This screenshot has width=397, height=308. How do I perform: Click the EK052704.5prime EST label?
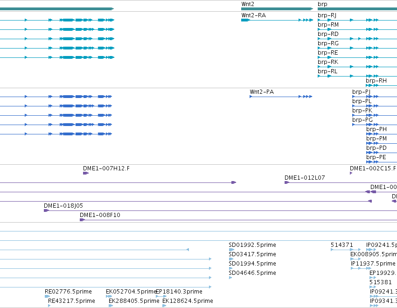pos(131,292)
